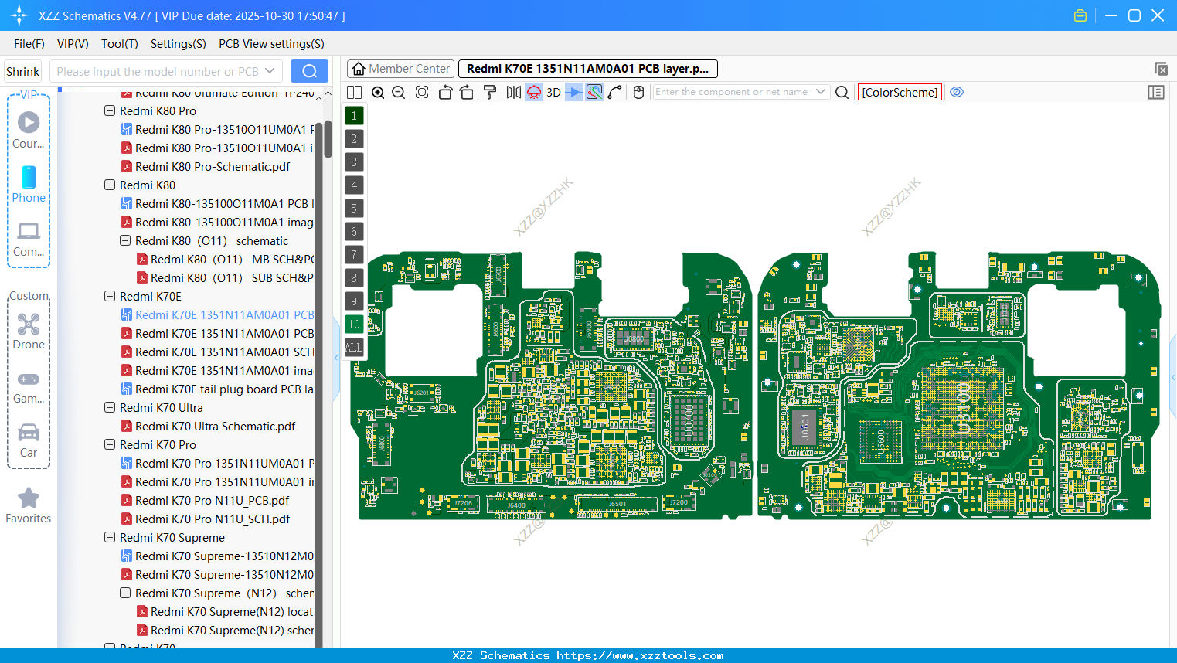Click the Shrink button
This screenshot has height=663, width=1177.
(23, 72)
